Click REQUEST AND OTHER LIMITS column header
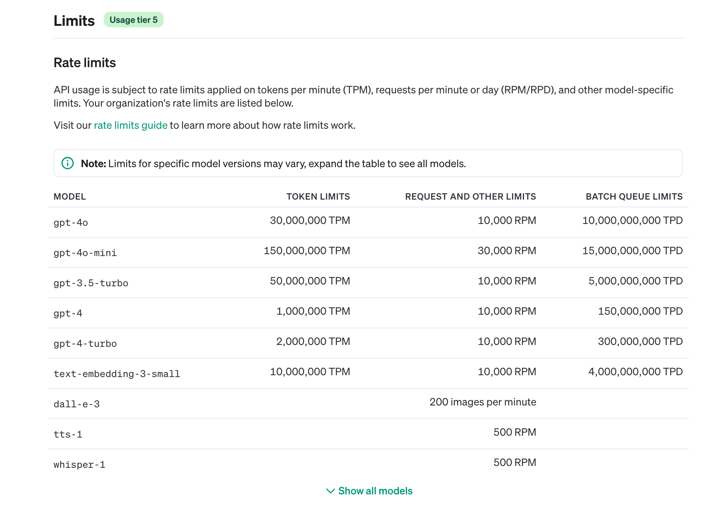Viewport: 727px width, 518px height. (471, 197)
